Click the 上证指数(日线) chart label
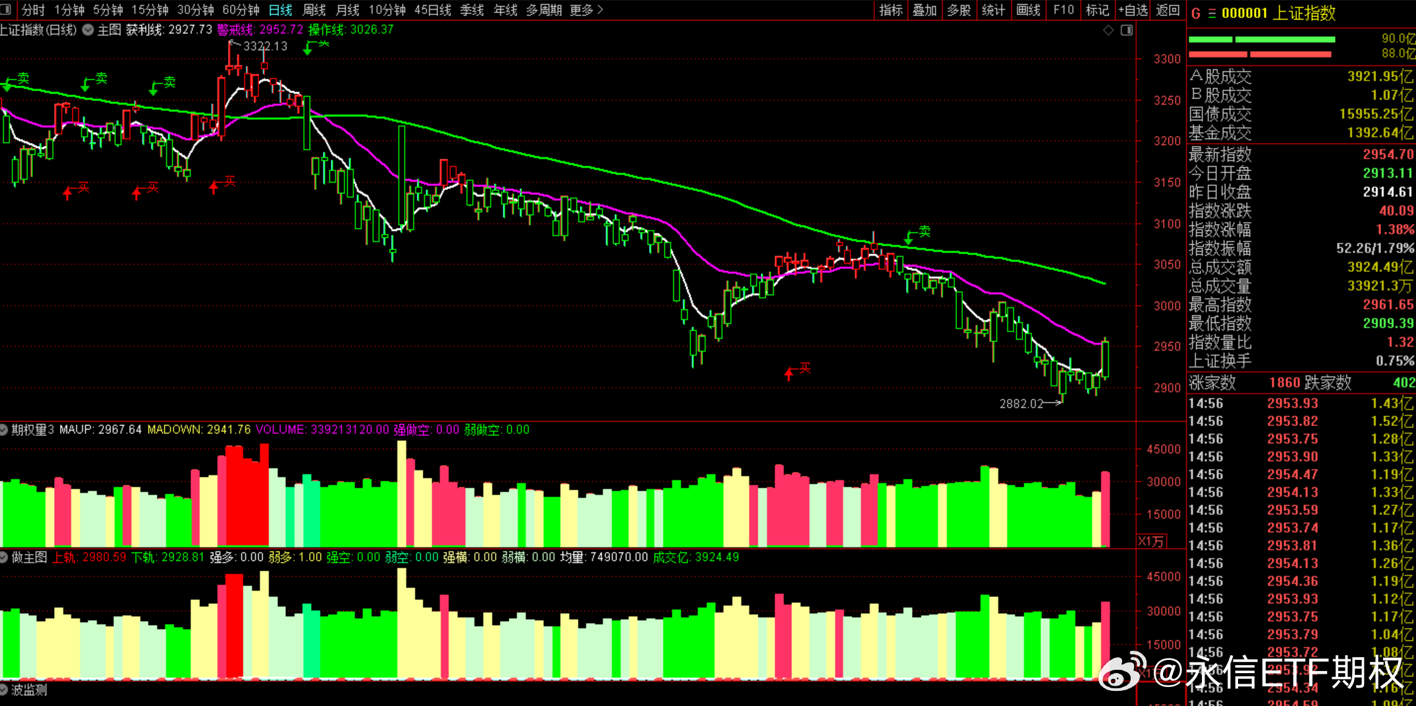Image resolution: width=1416 pixels, height=706 pixels. (x=39, y=30)
